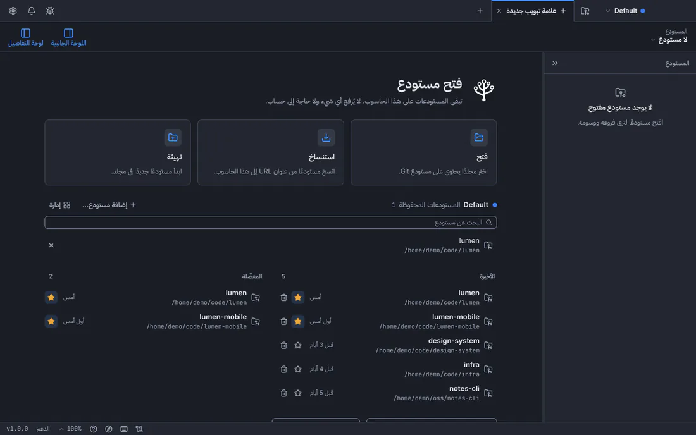Open the zoom 100% control
This screenshot has width=696, height=435.
click(71, 429)
